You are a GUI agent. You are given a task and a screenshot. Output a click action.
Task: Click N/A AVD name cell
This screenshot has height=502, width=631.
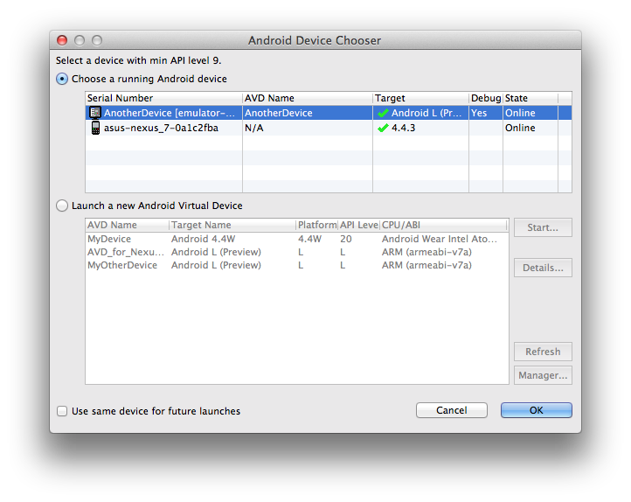click(x=254, y=128)
